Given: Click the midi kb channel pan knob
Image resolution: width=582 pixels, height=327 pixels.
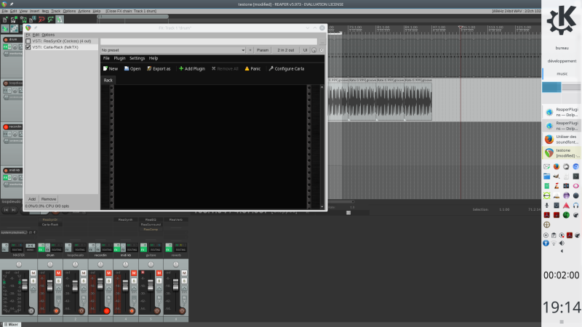Looking at the screenshot, I should pyautogui.click(x=125, y=265).
